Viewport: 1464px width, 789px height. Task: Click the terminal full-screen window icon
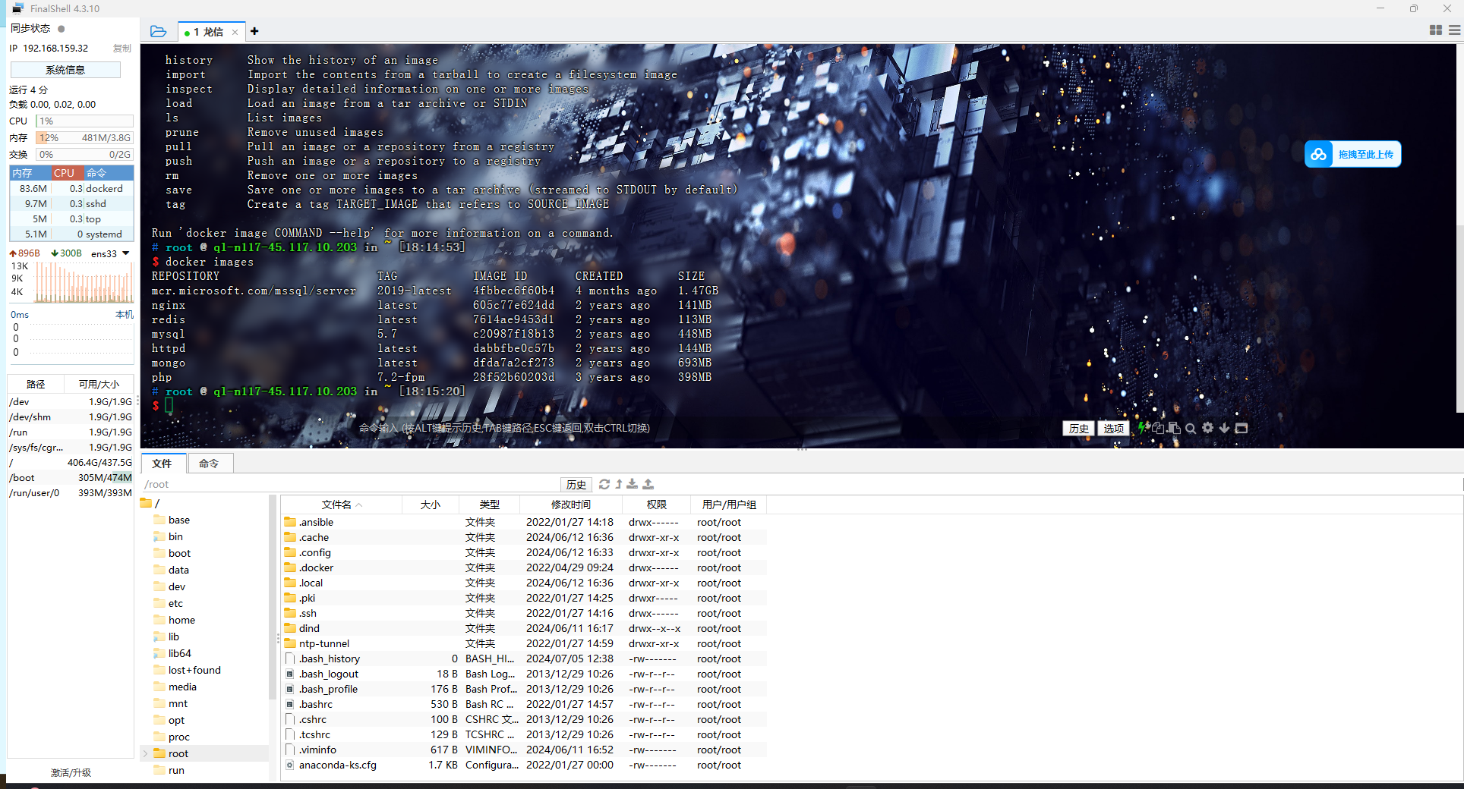pos(1242,428)
